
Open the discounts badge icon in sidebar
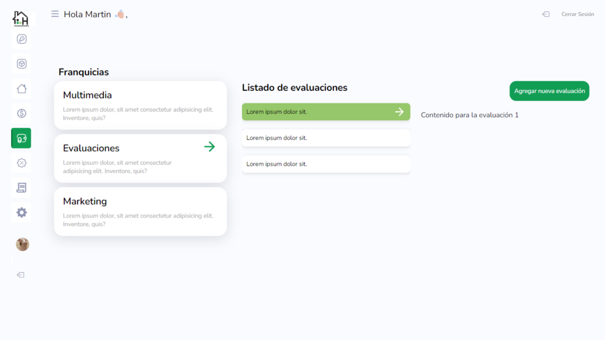click(21, 163)
